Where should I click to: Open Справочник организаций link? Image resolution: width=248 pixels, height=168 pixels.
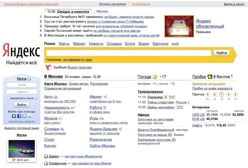[x=63, y=88]
